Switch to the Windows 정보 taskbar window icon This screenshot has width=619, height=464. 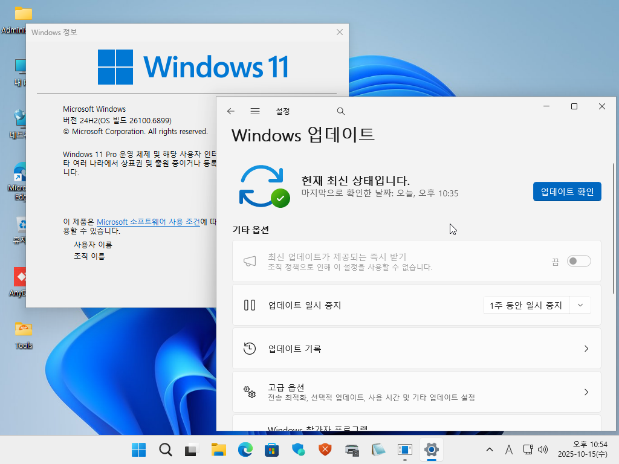pos(405,449)
